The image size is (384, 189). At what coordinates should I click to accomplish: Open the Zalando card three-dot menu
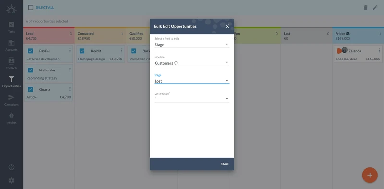pyautogui.click(x=379, y=50)
